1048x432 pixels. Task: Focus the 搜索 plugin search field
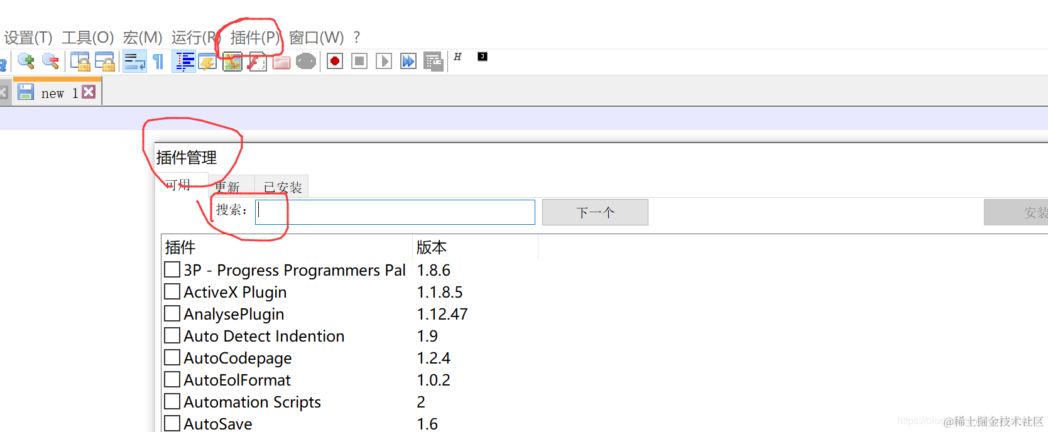click(x=395, y=212)
